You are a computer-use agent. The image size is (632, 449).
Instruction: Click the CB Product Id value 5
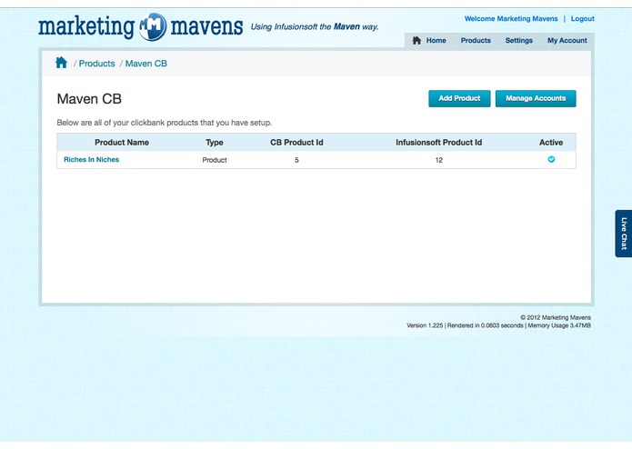pyautogui.click(x=296, y=160)
